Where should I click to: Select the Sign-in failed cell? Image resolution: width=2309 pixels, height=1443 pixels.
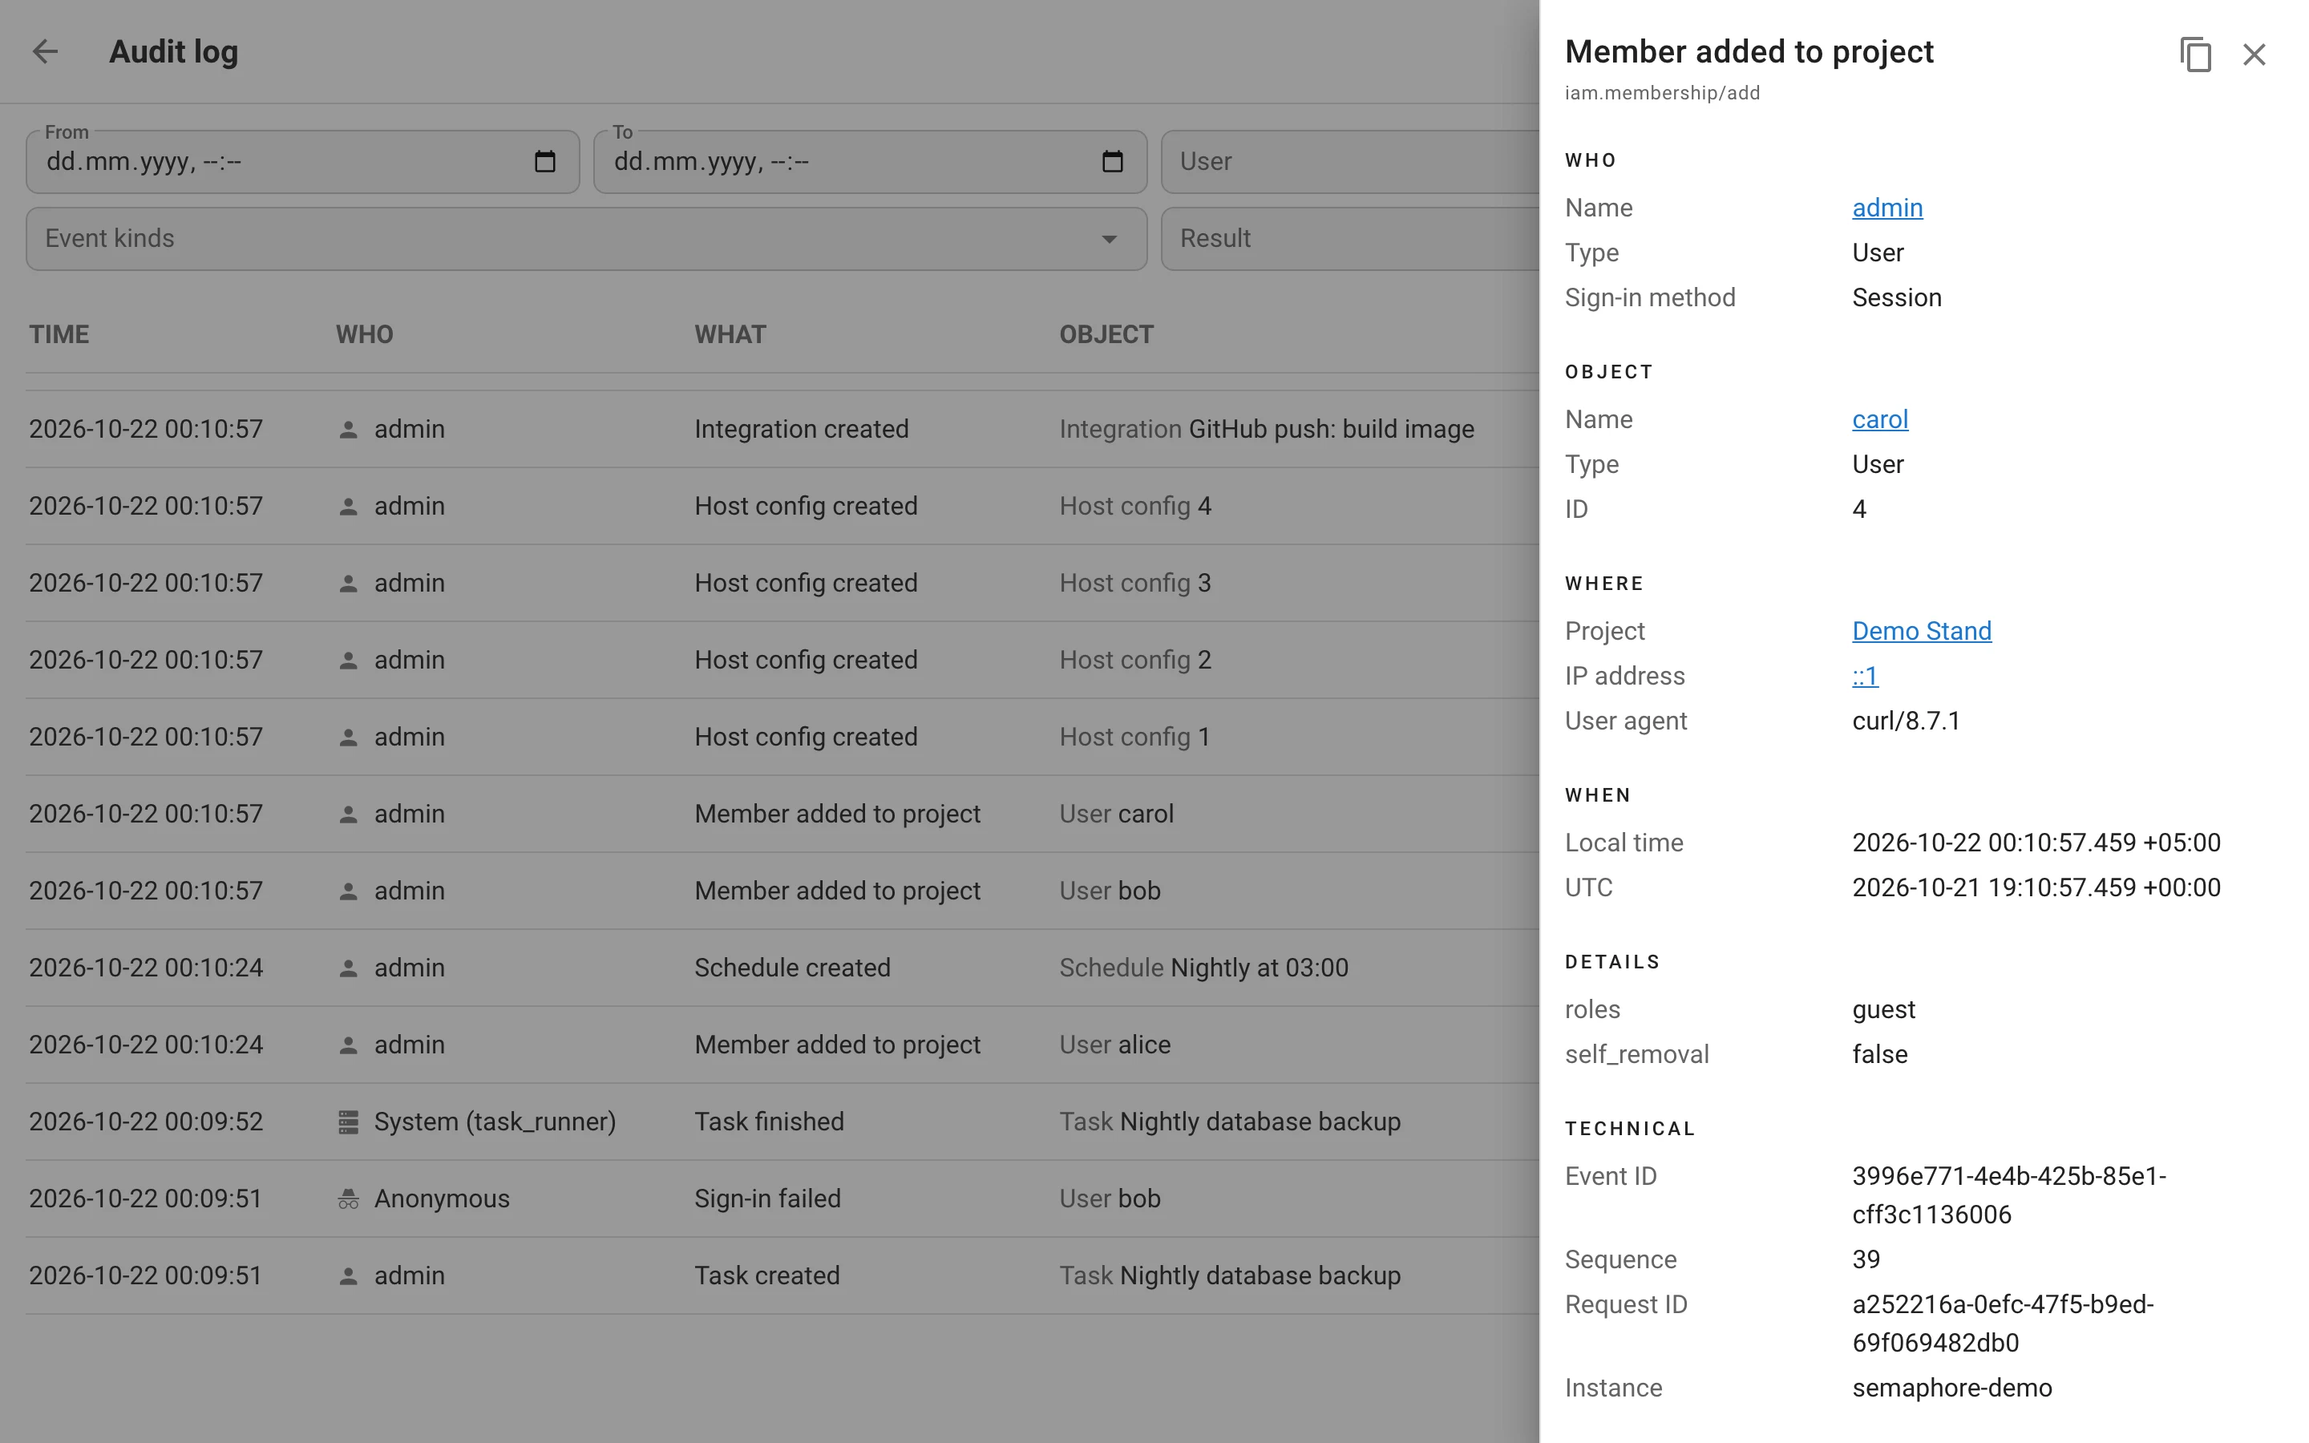(x=767, y=1198)
